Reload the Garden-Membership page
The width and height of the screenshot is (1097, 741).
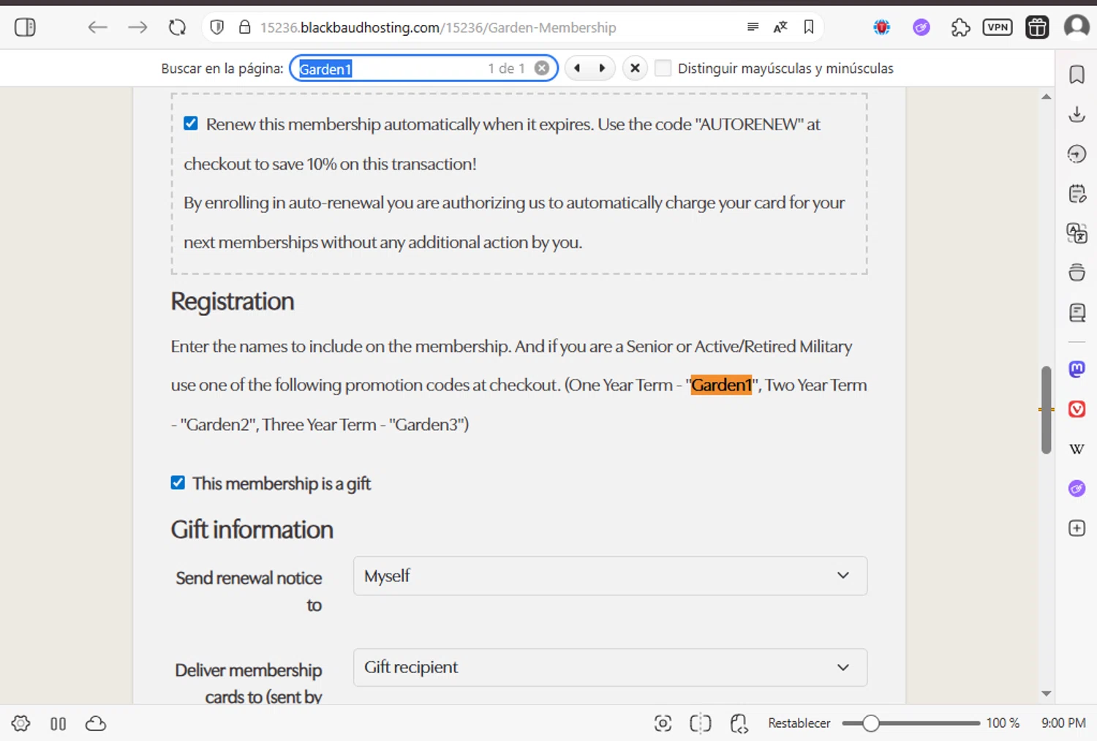177,28
